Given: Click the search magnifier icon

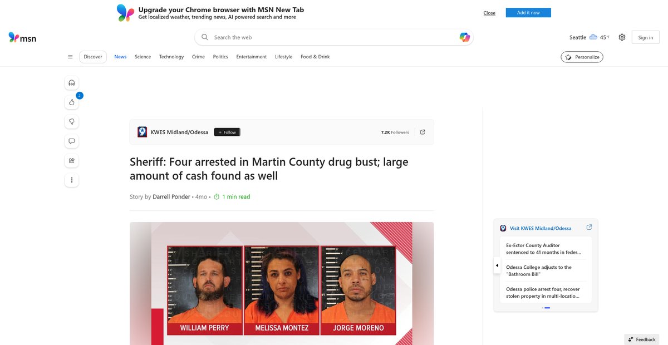Looking at the screenshot, I should [205, 37].
